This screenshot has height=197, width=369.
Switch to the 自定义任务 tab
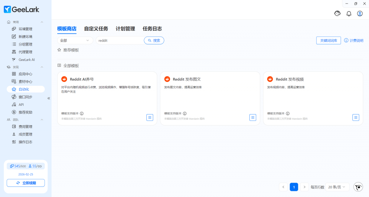coord(96,29)
